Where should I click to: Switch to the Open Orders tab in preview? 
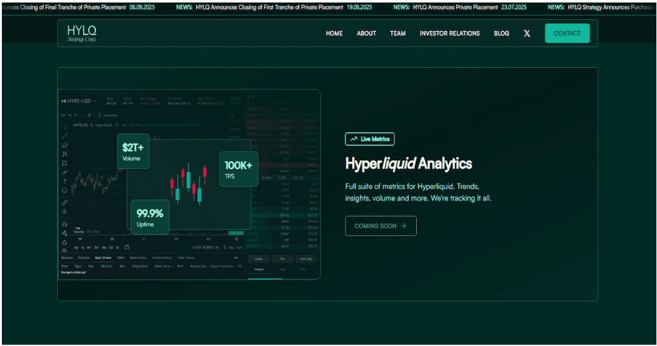pos(103,258)
